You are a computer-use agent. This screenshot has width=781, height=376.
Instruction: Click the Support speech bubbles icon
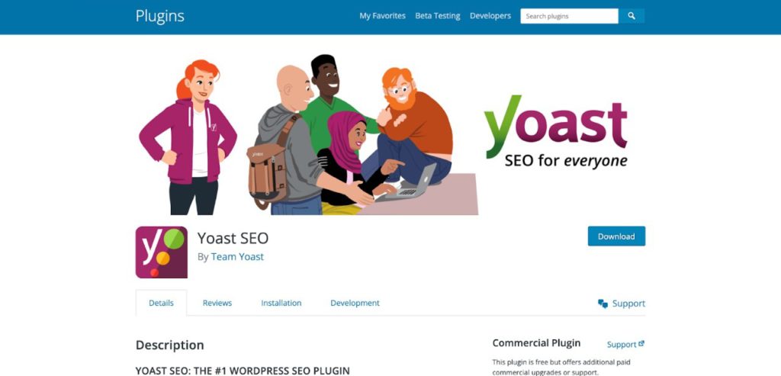pyautogui.click(x=603, y=304)
